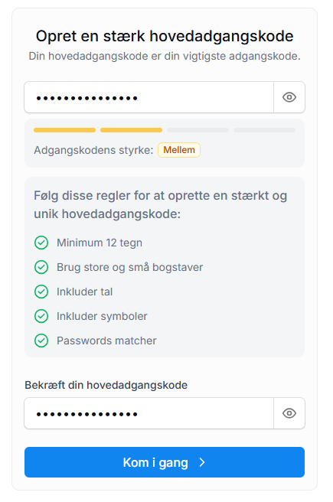Viewport: 333px width, 502px height.
Task: Click the checkmark icon for 'Inkluder symboler'
Action: tap(41, 316)
